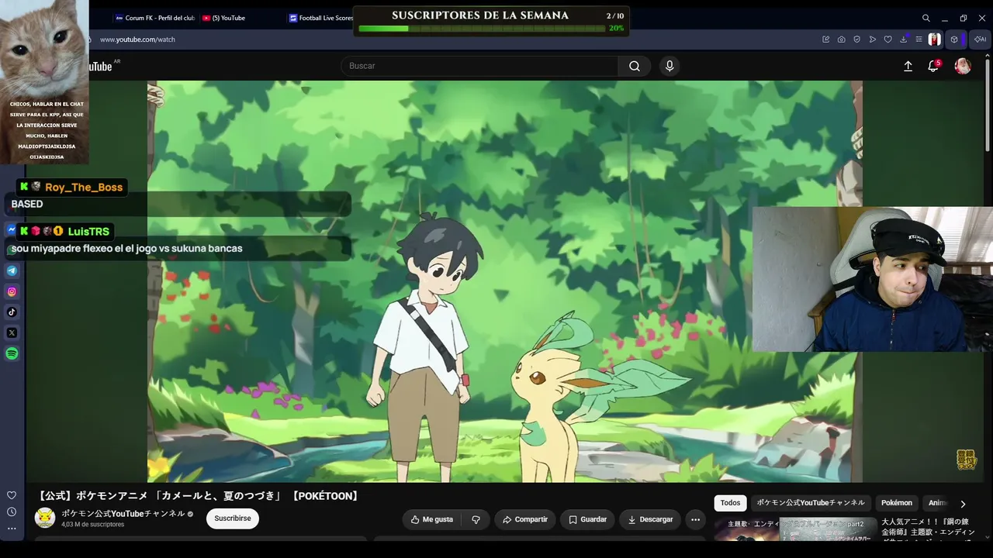
Task: Switch to the (5) YouTube browser tab
Action: tap(224, 18)
